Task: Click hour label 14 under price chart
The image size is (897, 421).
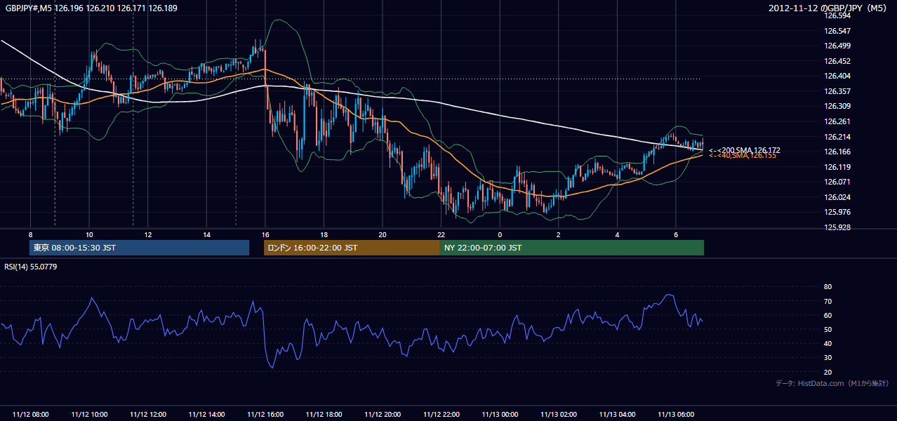Action: pyautogui.click(x=206, y=234)
